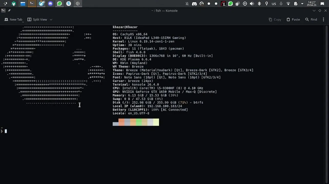This screenshot has width=329, height=184.
Task: Open the audio volume tray icon
Action: click(252, 4)
